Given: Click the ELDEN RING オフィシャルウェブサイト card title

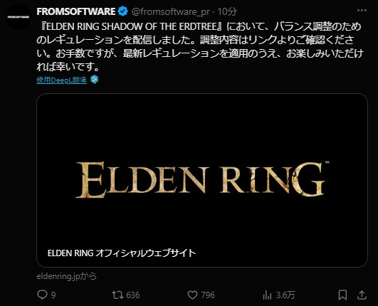Looking at the screenshot, I should click(122, 253).
